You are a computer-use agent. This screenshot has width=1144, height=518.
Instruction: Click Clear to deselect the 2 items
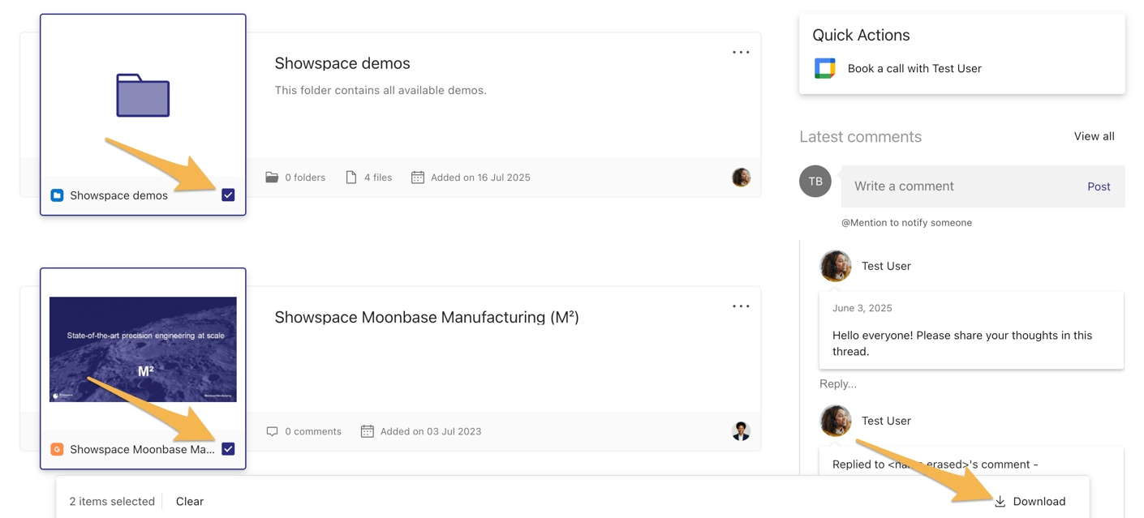pos(189,501)
